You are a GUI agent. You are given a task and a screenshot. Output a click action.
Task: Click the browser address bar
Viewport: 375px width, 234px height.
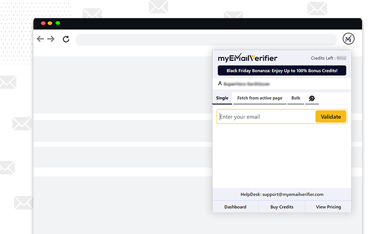click(206, 40)
